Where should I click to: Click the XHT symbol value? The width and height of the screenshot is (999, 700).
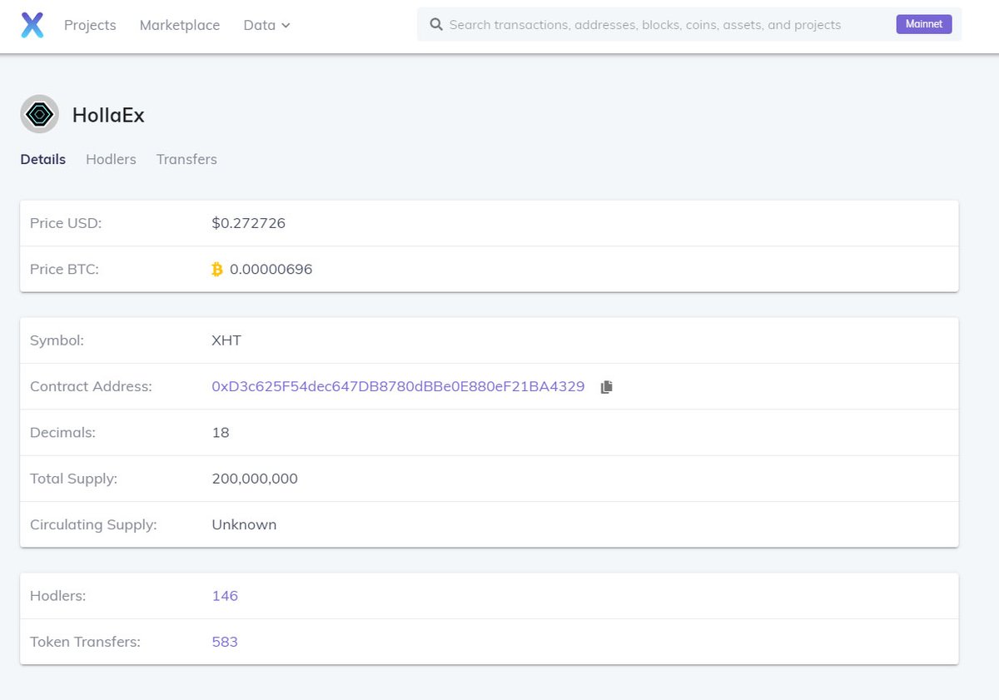point(226,340)
